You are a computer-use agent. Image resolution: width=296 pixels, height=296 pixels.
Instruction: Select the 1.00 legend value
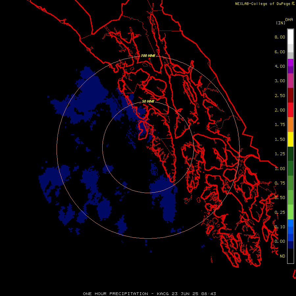[x=280, y=169]
